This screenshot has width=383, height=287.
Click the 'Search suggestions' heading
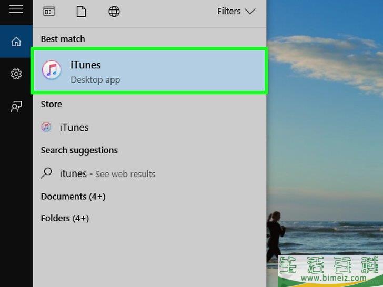[x=79, y=150]
